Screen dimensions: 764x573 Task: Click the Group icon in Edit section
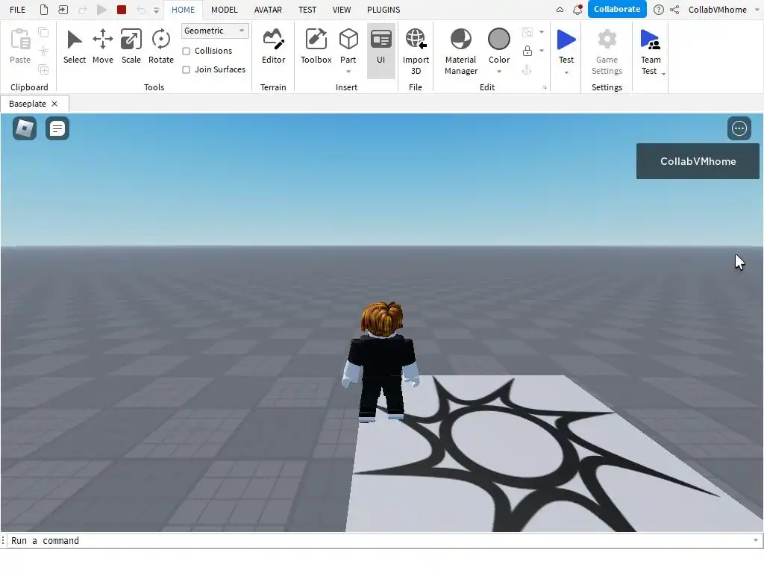tap(527, 32)
